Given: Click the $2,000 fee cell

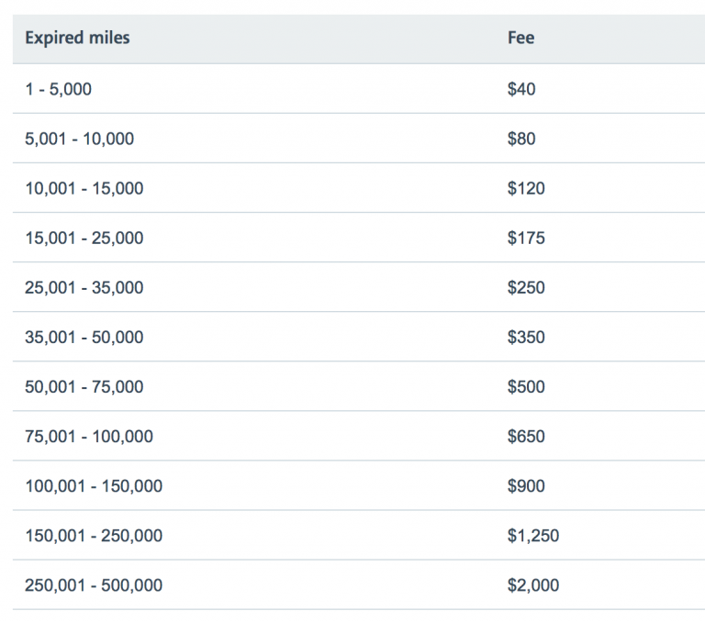Looking at the screenshot, I should coord(532,585).
